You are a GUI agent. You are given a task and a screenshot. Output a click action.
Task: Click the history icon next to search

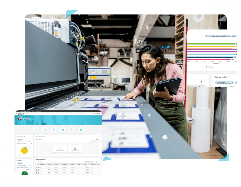pos(95,114)
